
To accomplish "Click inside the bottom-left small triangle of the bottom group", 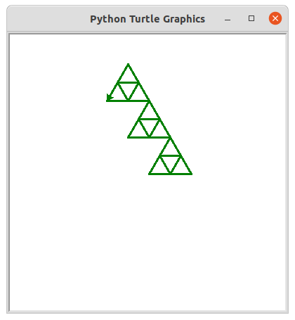I will [x=159, y=167].
